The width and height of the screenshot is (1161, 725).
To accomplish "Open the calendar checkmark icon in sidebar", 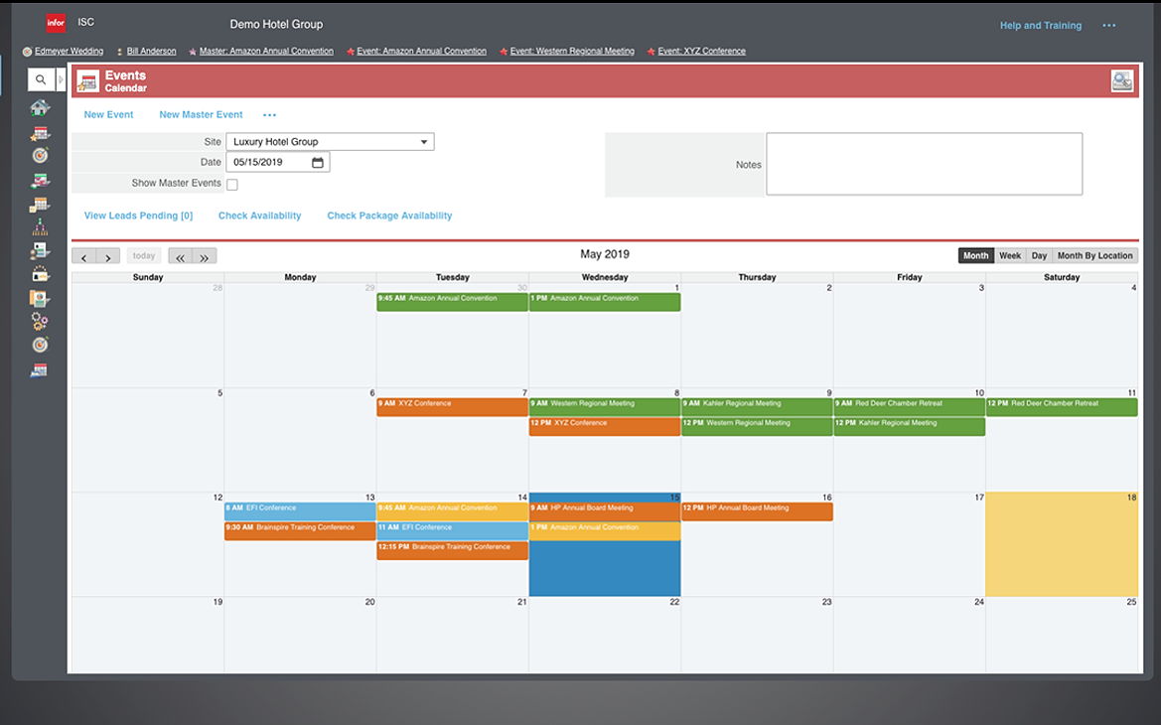I will click(x=40, y=180).
